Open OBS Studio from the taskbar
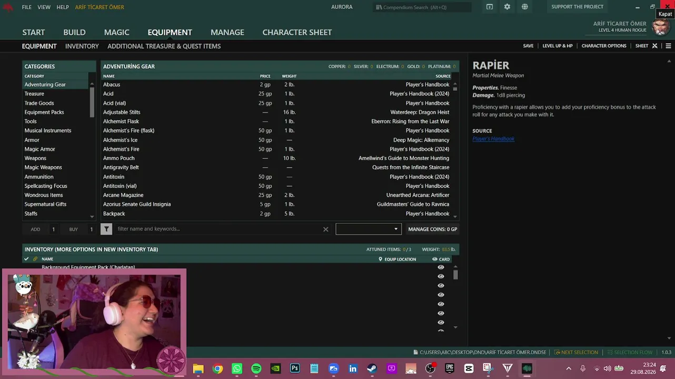Image resolution: width=675 pixels, height=379 pixels. (430, 368)
